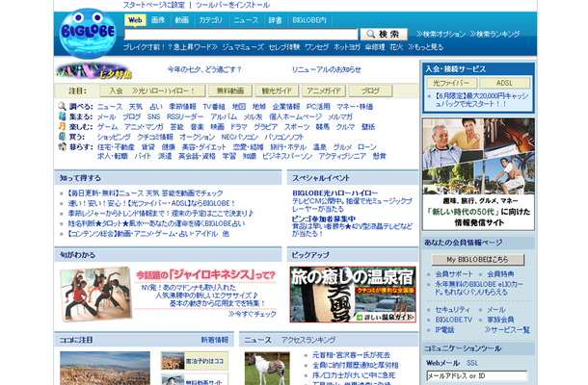Click the SSL link beside Webメール
The height and width of the screenshot is (385, 588).
click(472, 363)
